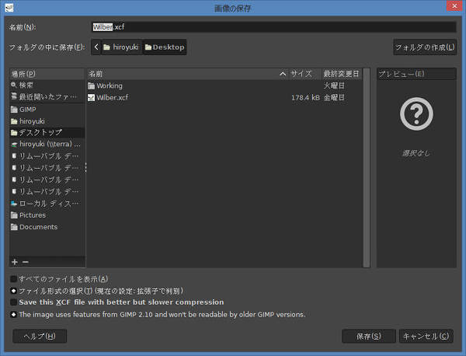Click the 場所 places column header

47,74
